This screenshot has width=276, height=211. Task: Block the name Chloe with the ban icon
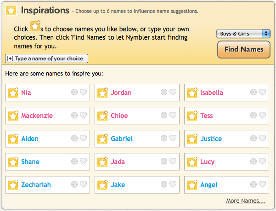(x=164, y=115)
